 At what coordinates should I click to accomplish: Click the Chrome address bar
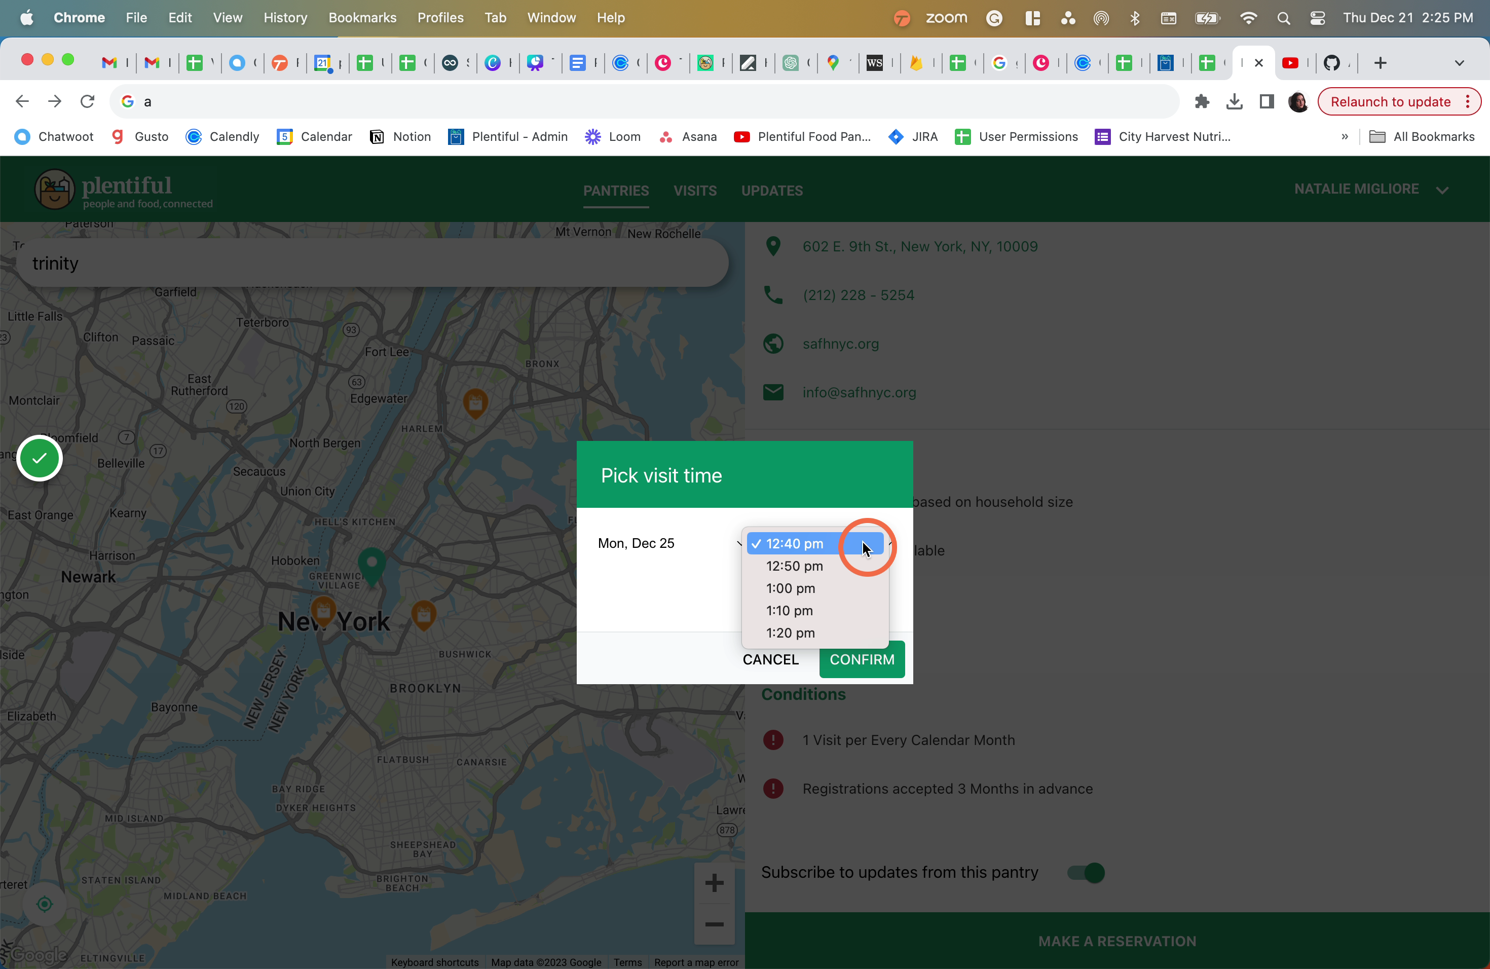coord(645,101)
